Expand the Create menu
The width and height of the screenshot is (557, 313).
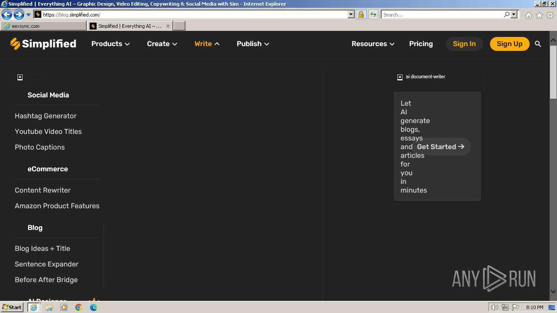162,44
